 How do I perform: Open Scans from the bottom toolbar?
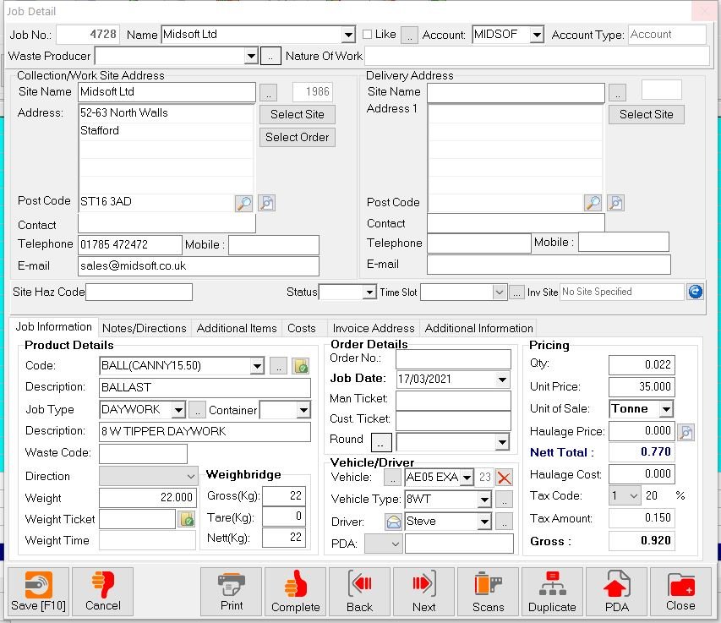tap(488, 591)
